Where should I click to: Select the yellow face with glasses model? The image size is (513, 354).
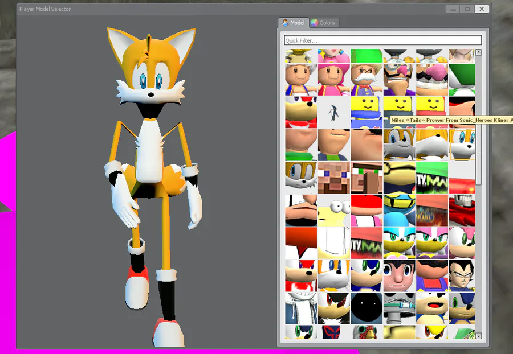(399, 178)
